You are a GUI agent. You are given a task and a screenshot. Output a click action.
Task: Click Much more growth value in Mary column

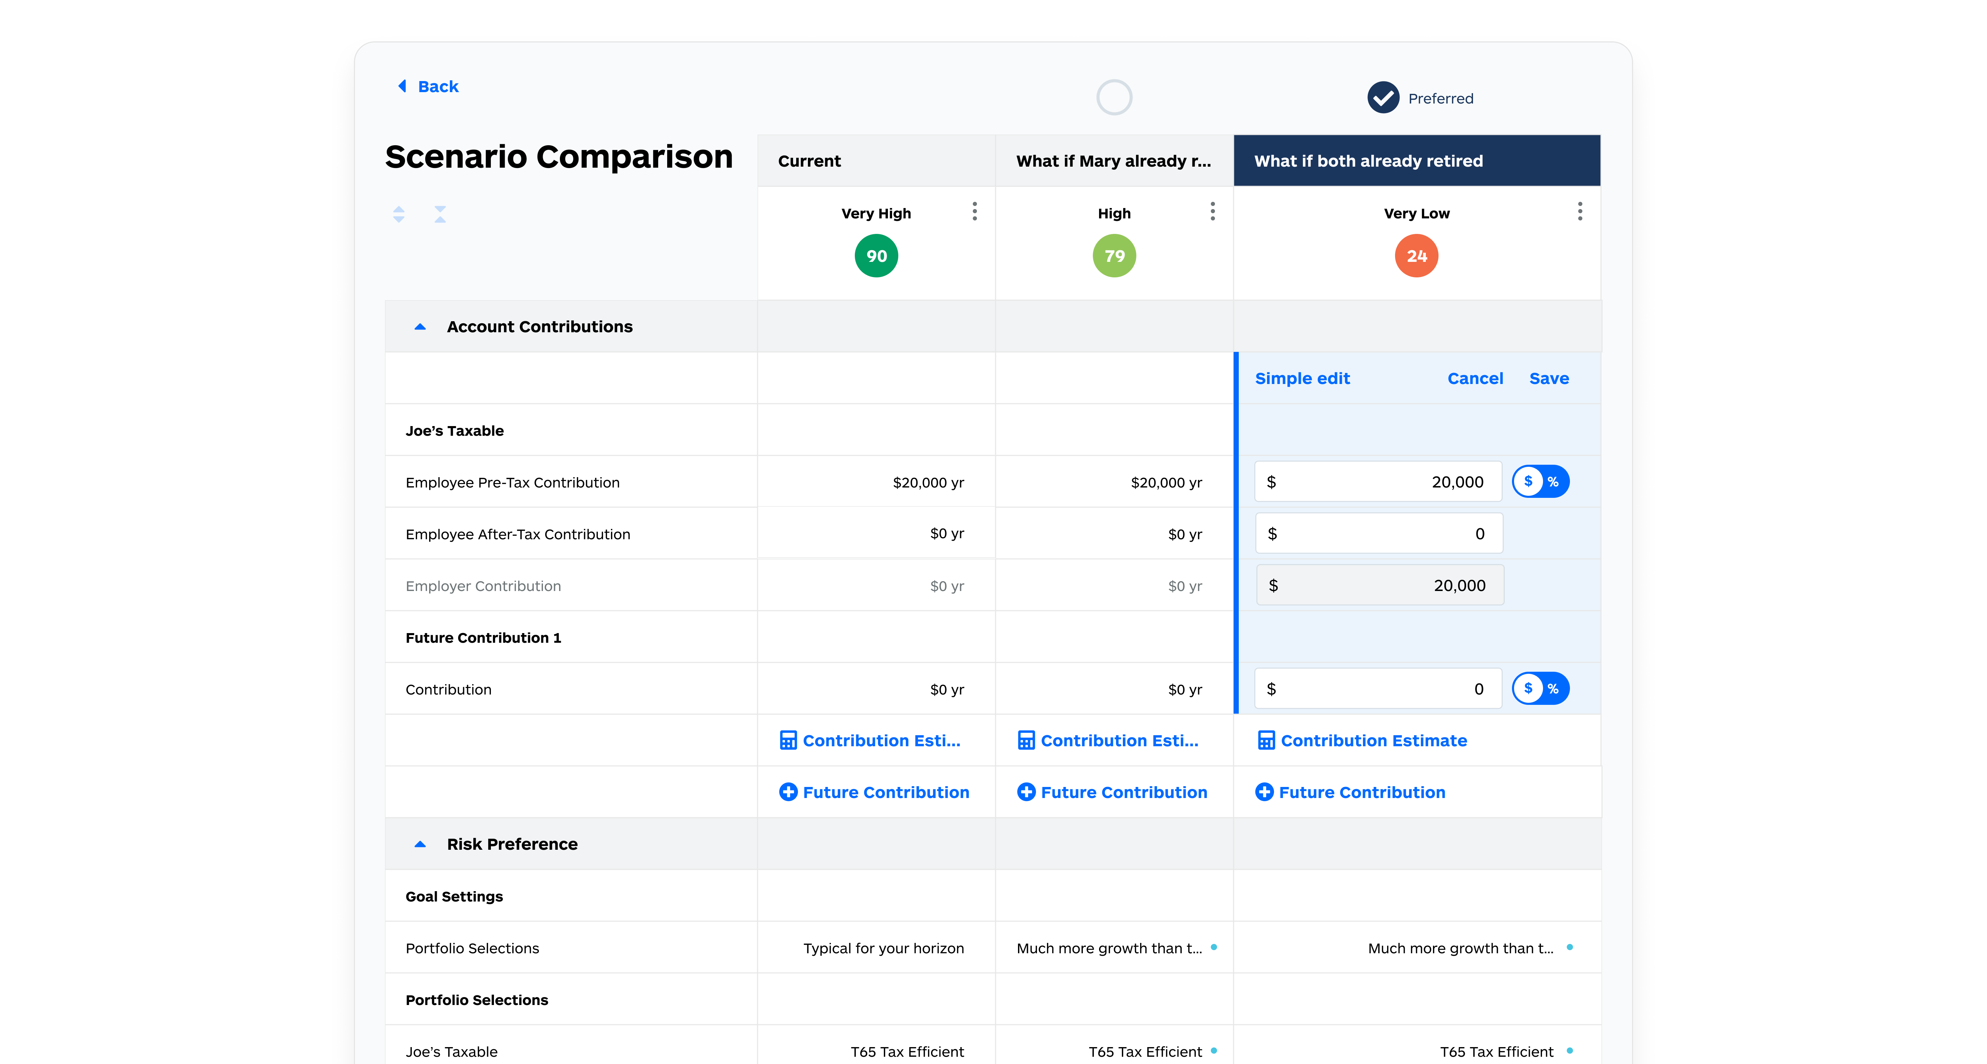[1109, 948]
